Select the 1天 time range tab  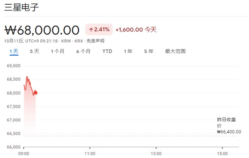14,51
